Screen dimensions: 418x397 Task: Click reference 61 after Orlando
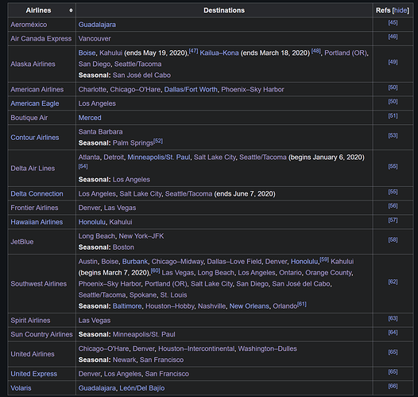302,304
